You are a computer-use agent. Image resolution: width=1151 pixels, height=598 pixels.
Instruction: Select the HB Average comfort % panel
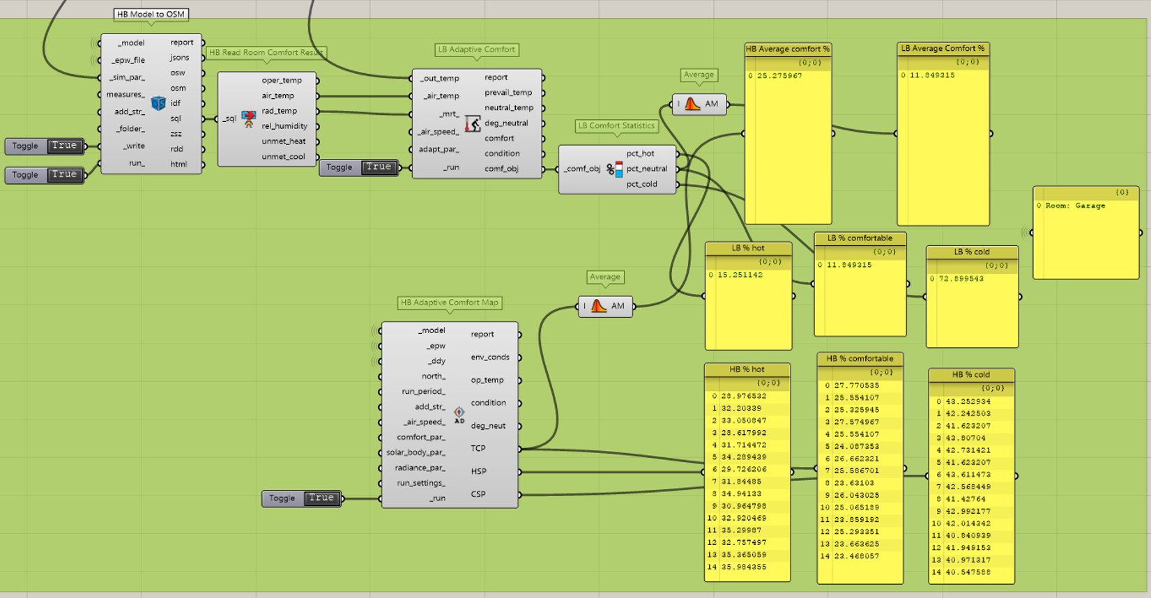pos(788,139)
